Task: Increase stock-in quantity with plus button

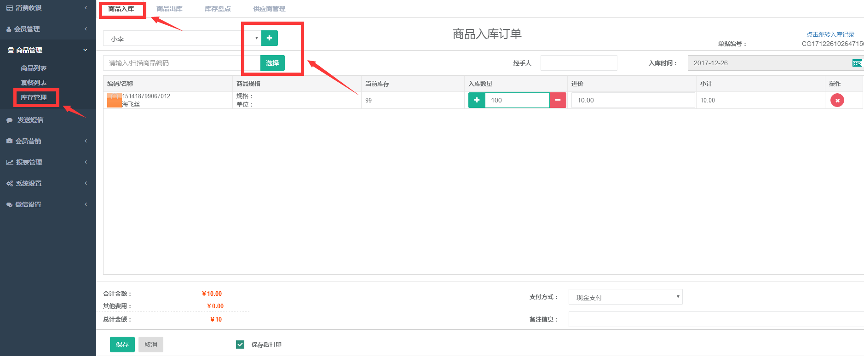Action: [477, 100]
